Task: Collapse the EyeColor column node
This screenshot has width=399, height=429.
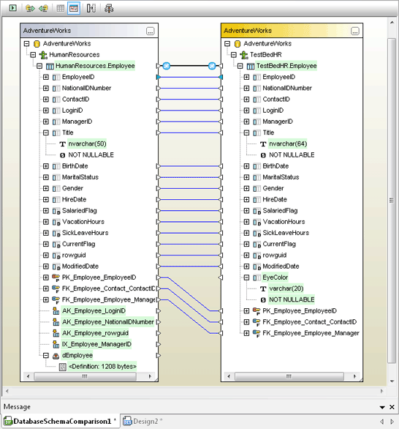Action: point(246,277)
